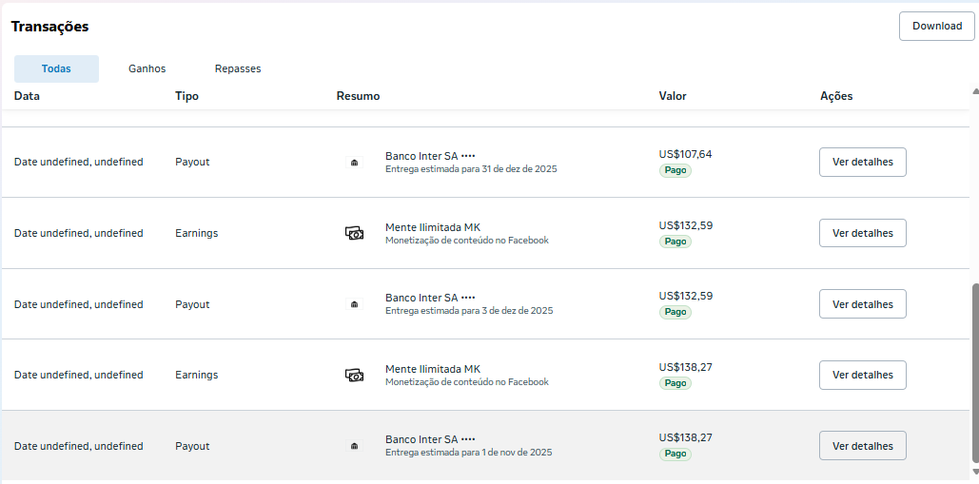Viewport: 979px width, 484px height.
Task: Click the Valor column header
Action: tap(673, 96)
